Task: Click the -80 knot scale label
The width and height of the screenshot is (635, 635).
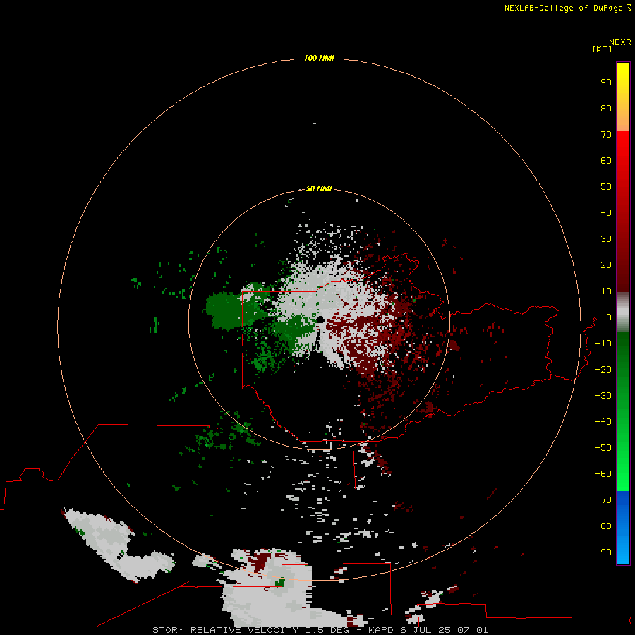Action: click(x=603, y=526)
